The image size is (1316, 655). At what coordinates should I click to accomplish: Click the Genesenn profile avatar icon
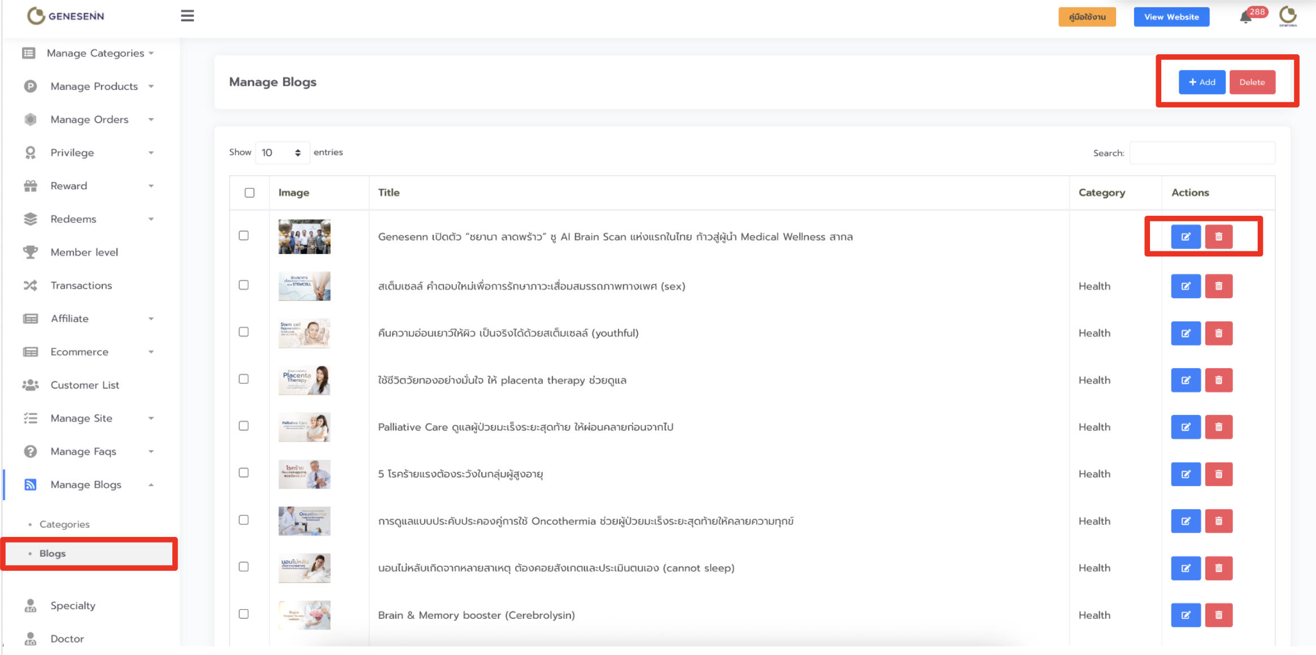pyautogui.click(x=1288, y=16)
